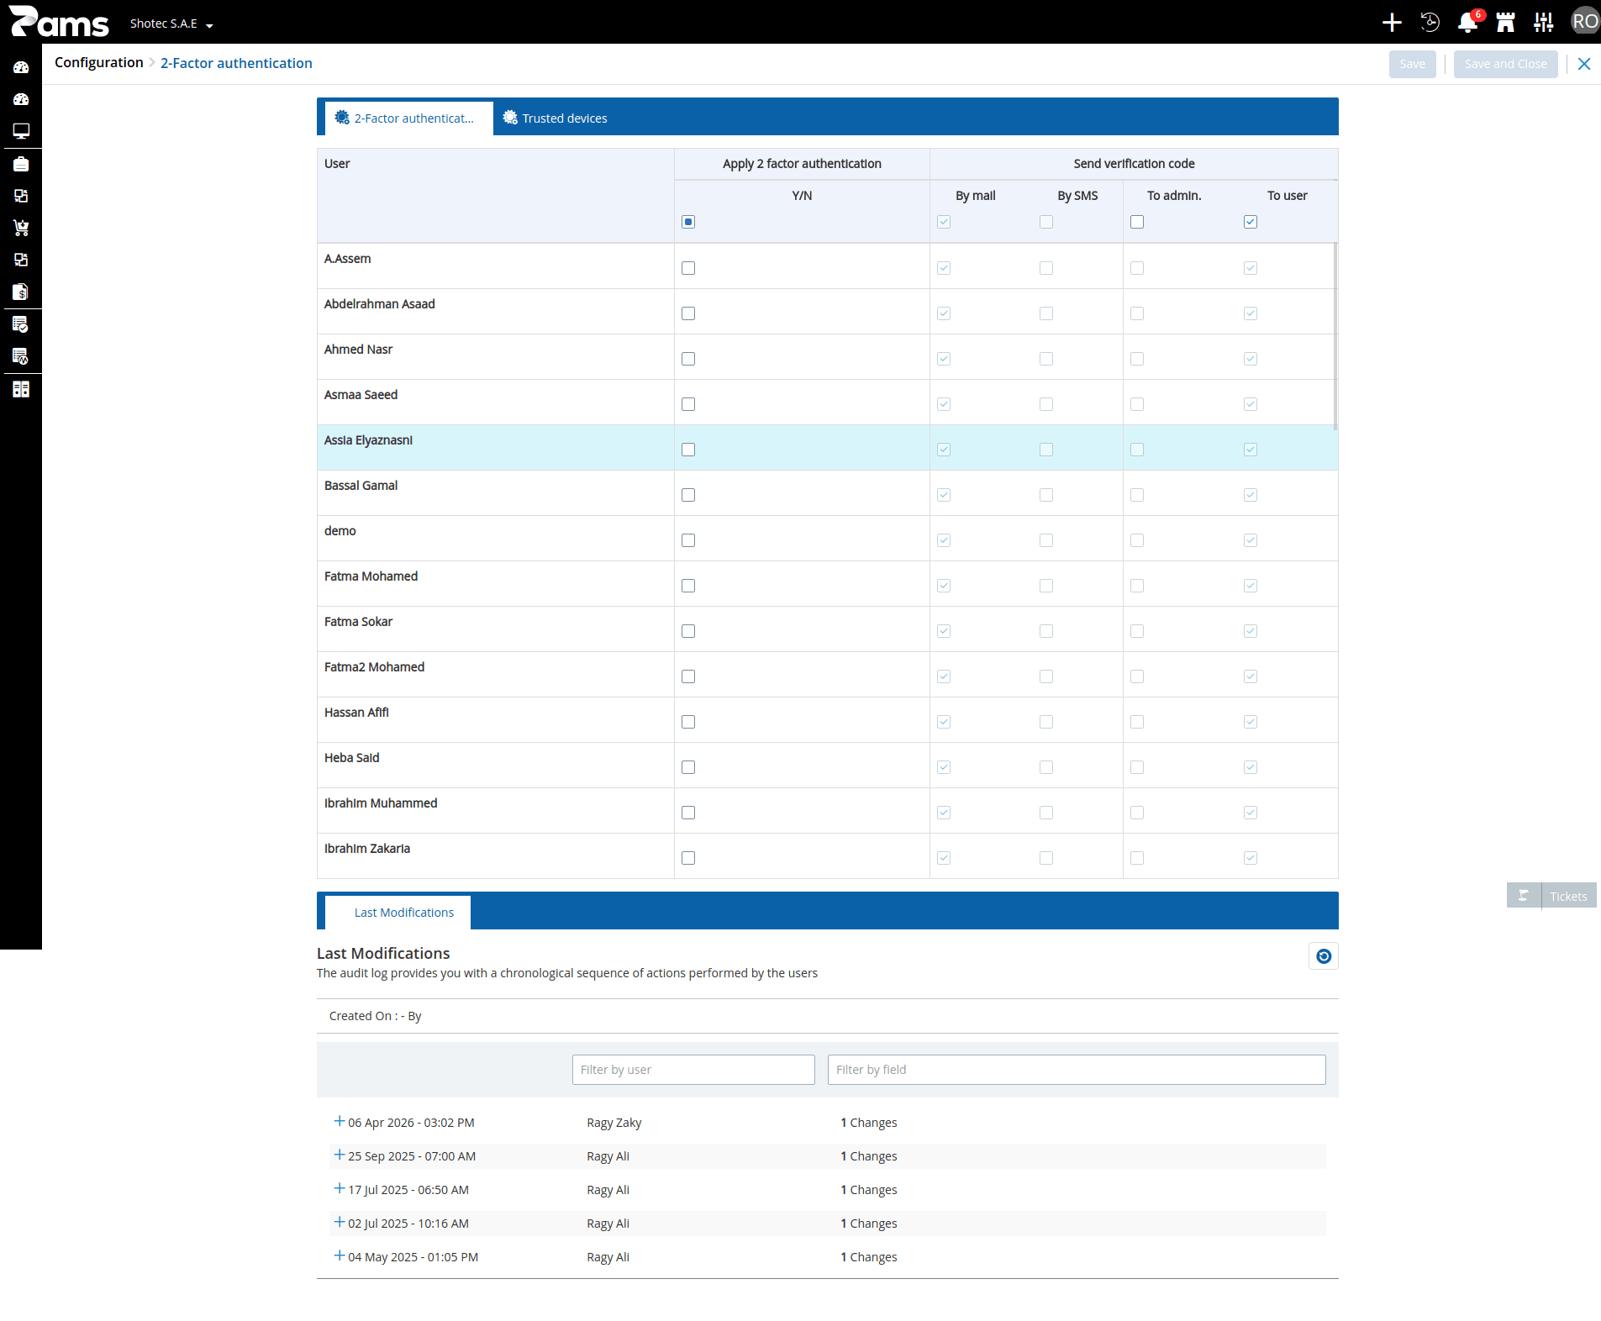Check the Y/N box for Assia Elyaznasni

(x=688, y=450)
